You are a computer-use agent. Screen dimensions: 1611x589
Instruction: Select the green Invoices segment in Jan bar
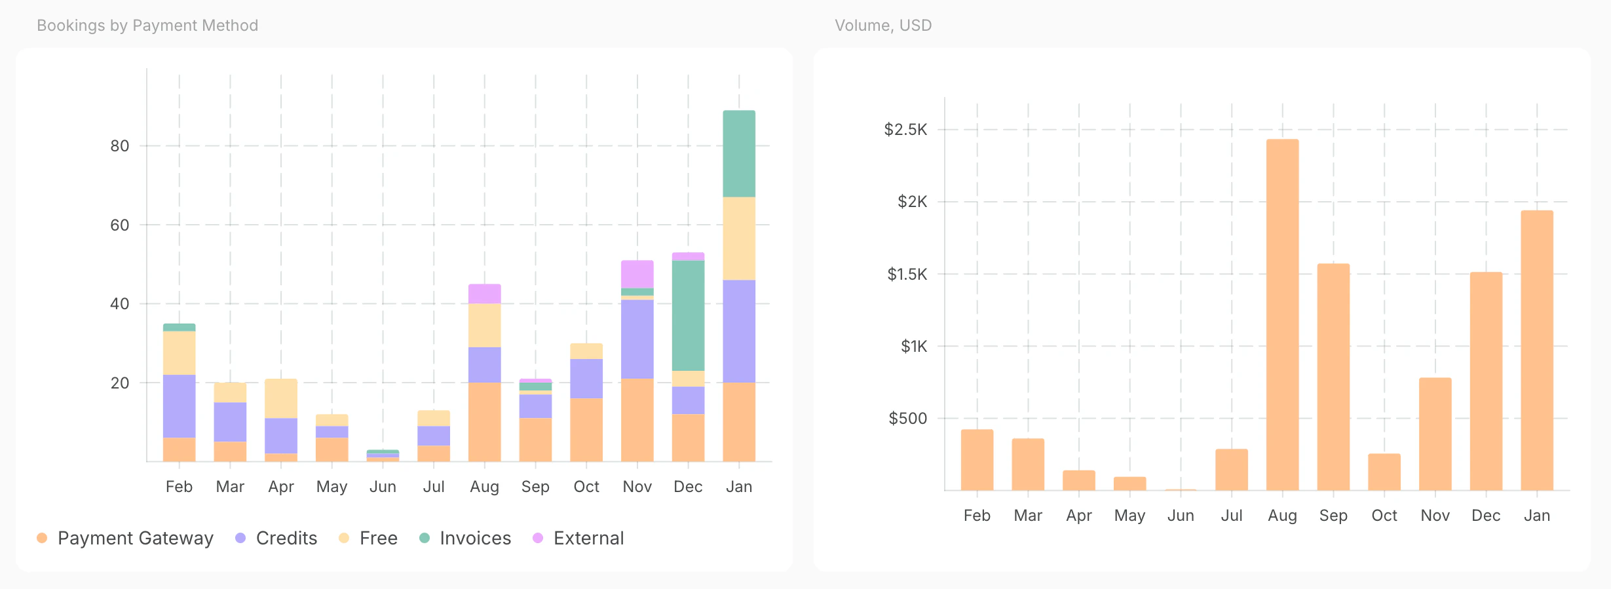pos(739,154)
